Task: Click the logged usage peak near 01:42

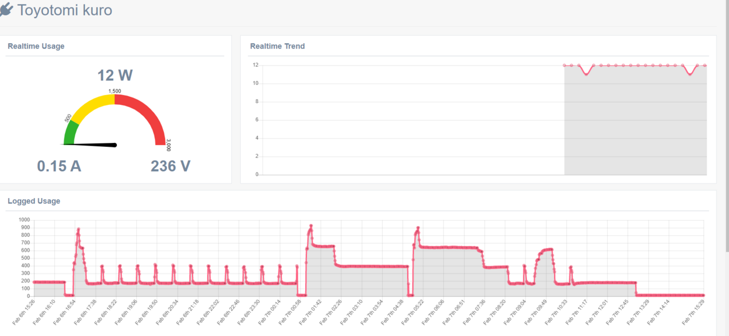Action: [311, 226]
